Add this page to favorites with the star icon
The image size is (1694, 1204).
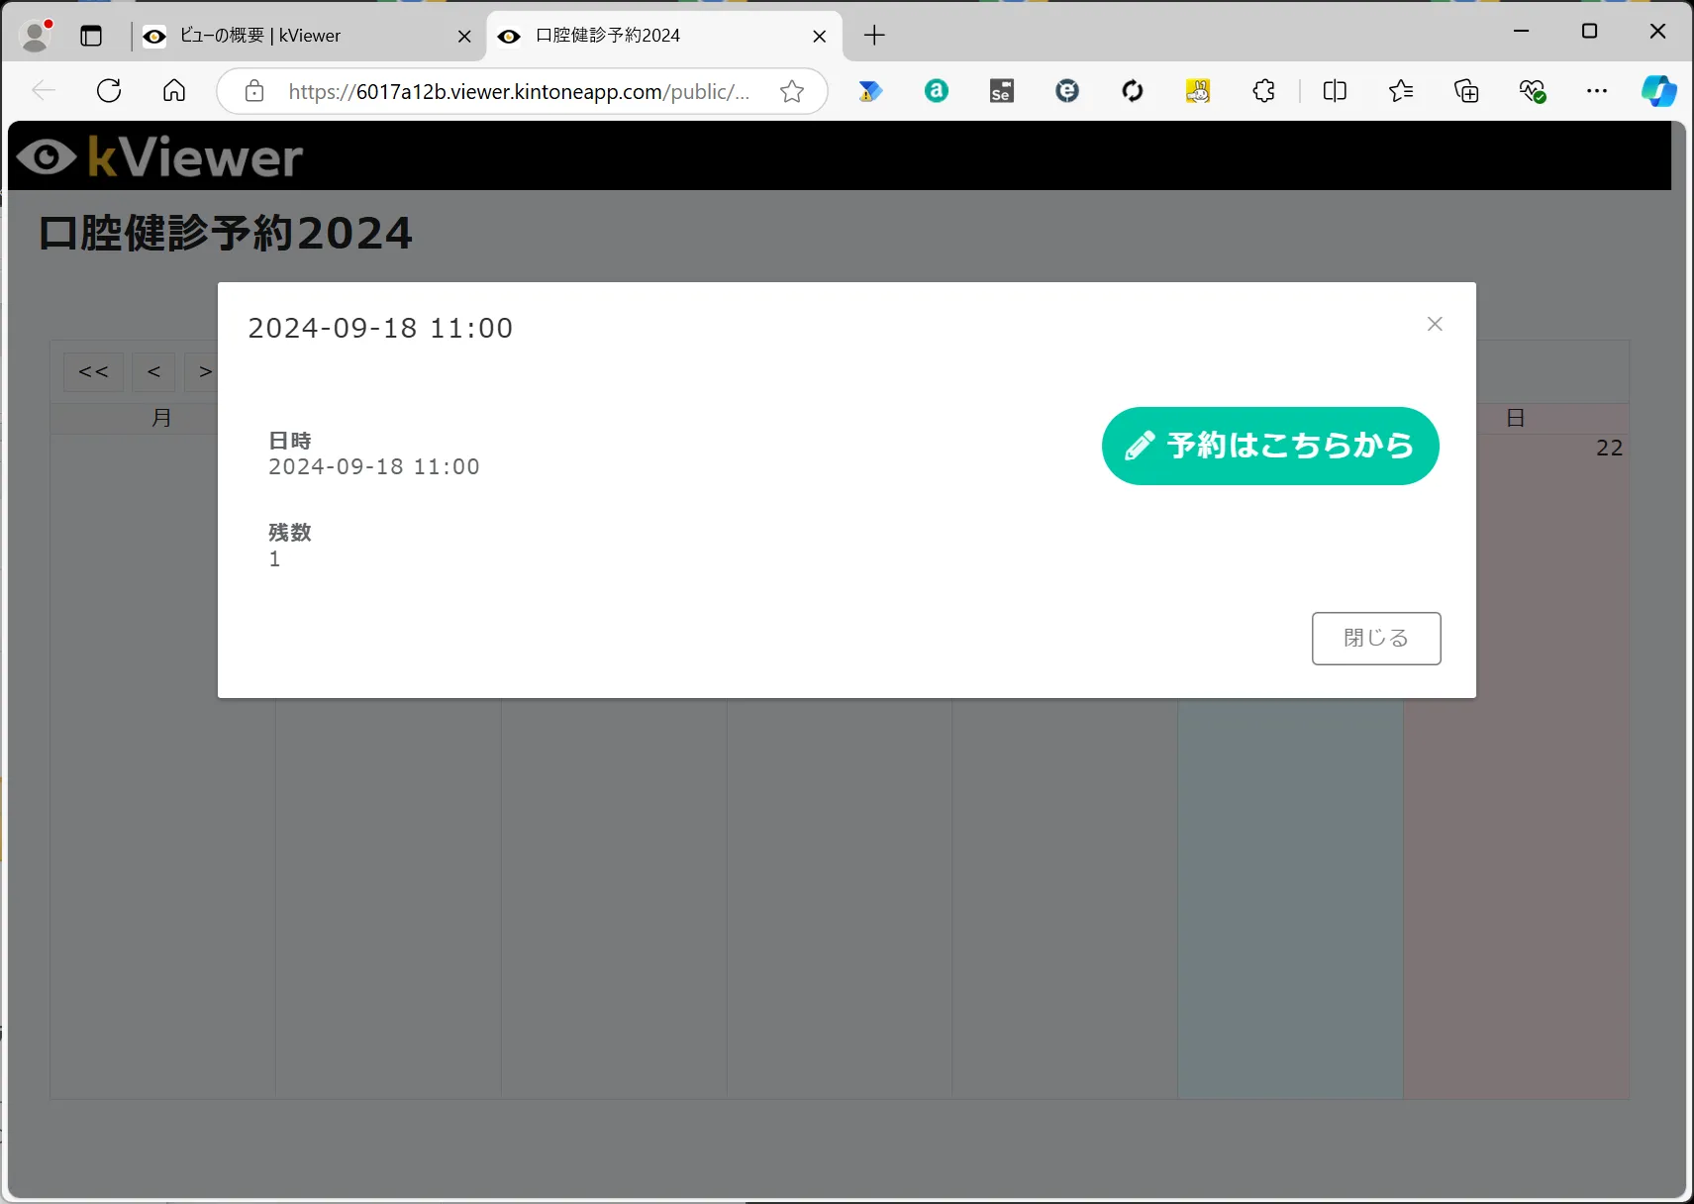tap(792, 91)
